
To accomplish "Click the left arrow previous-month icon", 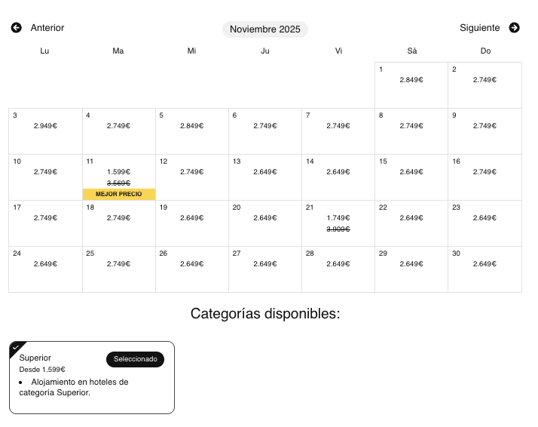I will point(16,27).
